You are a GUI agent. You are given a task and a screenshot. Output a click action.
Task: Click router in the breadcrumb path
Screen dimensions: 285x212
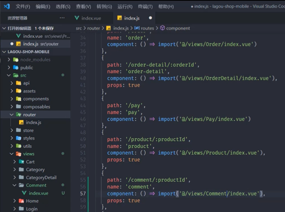click(93, 28)
